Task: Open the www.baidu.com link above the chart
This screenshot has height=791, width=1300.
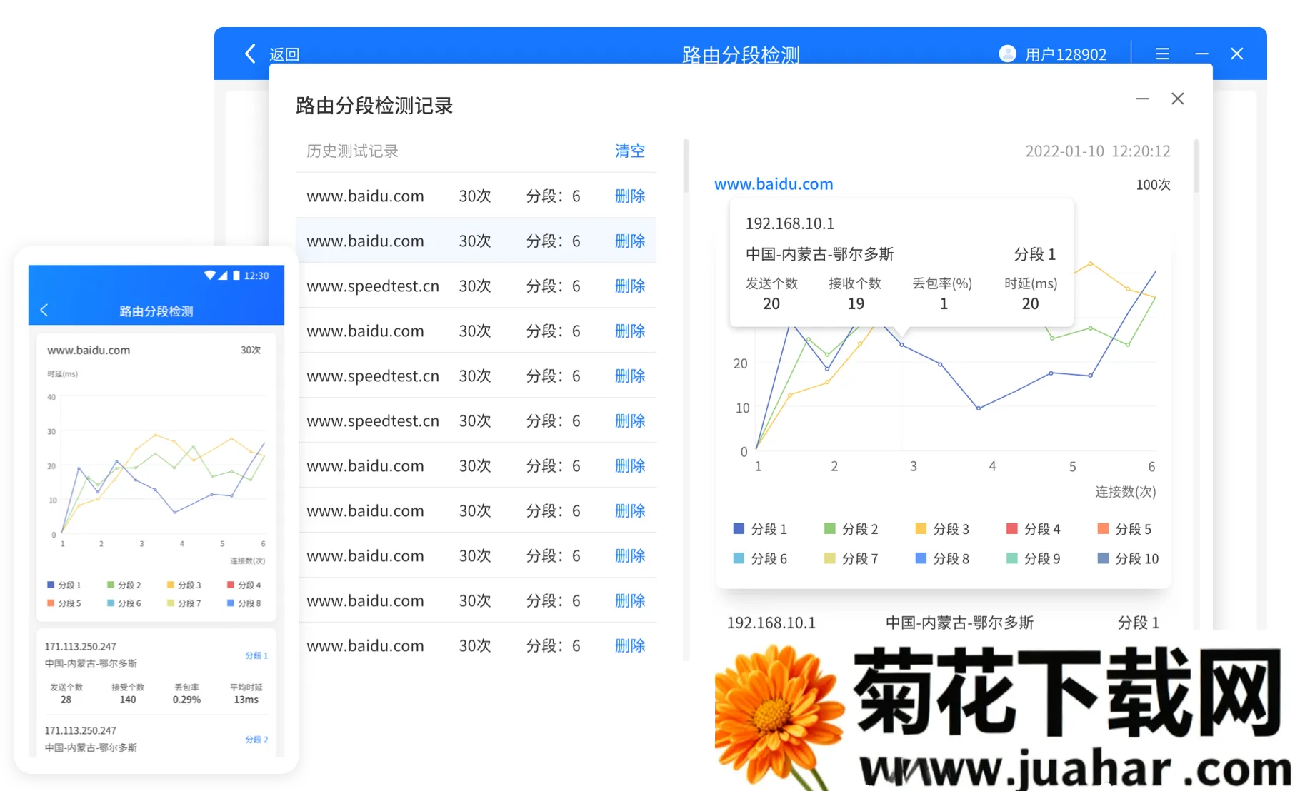Action: pos(774,183)
